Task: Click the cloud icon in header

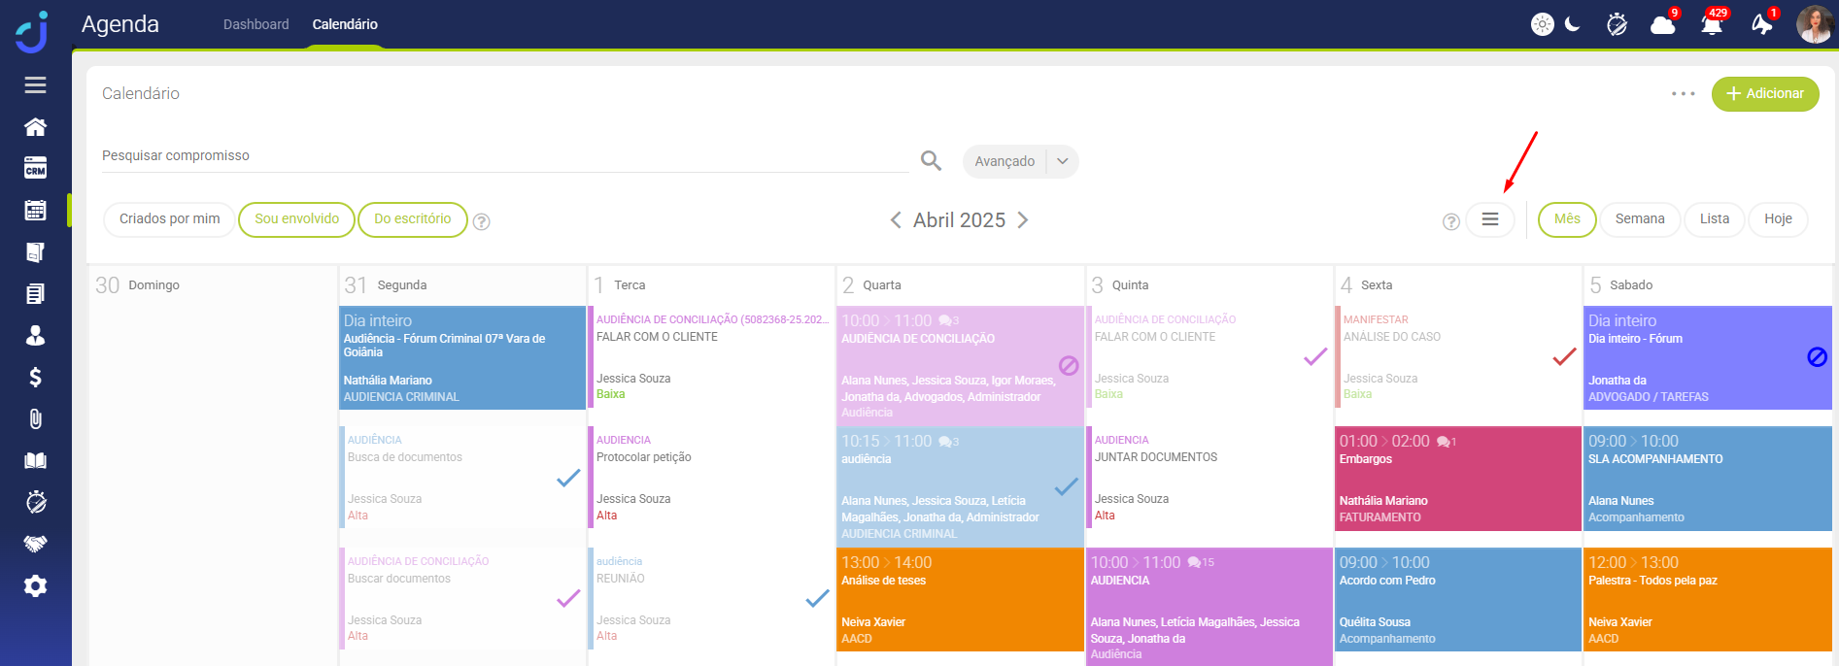Action: coord(1662,24)
